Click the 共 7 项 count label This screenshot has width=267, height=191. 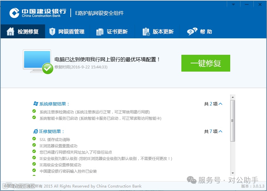pyautogui.click(x=211, y=131)
